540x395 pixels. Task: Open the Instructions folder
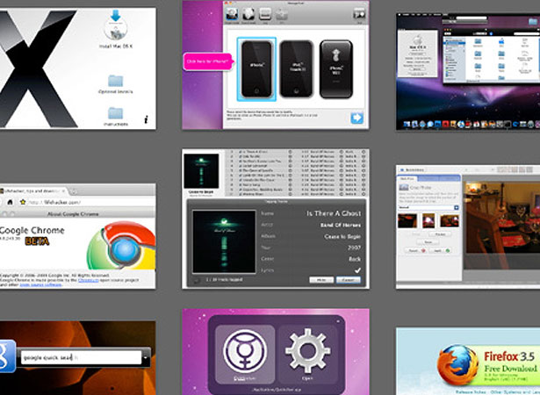pyautogui.click(x=115, y=113)
